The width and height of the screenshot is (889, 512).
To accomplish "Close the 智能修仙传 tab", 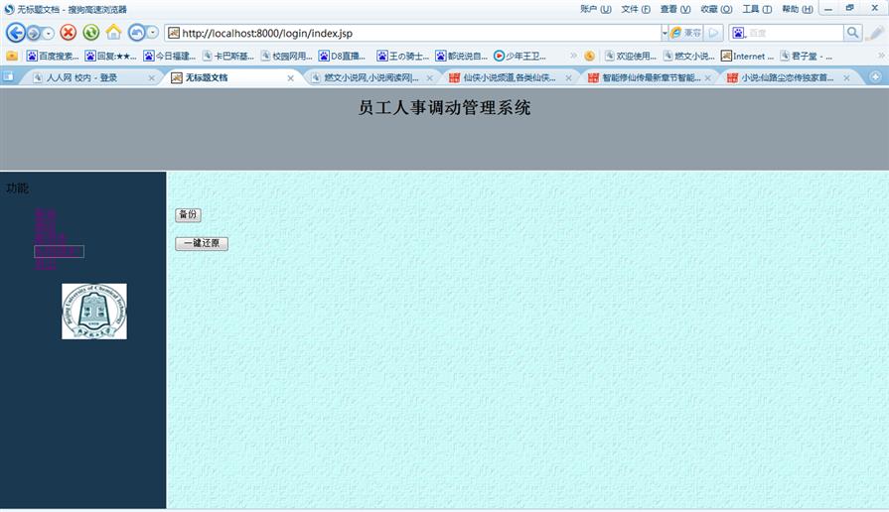I will tap(707, 78).
